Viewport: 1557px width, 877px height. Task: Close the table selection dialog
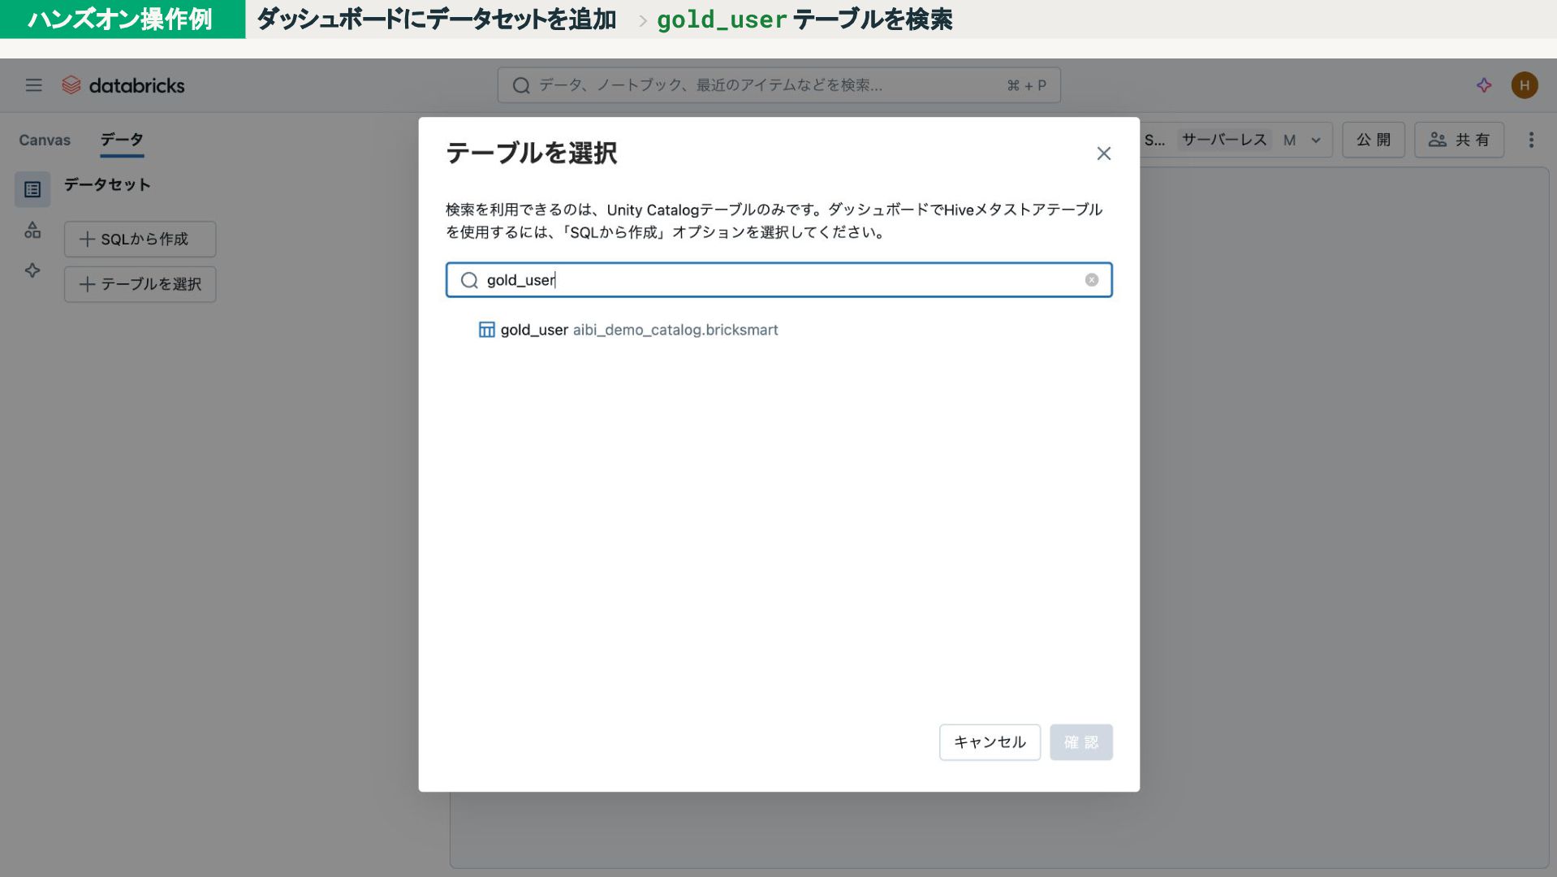[x=1103, y=153]
